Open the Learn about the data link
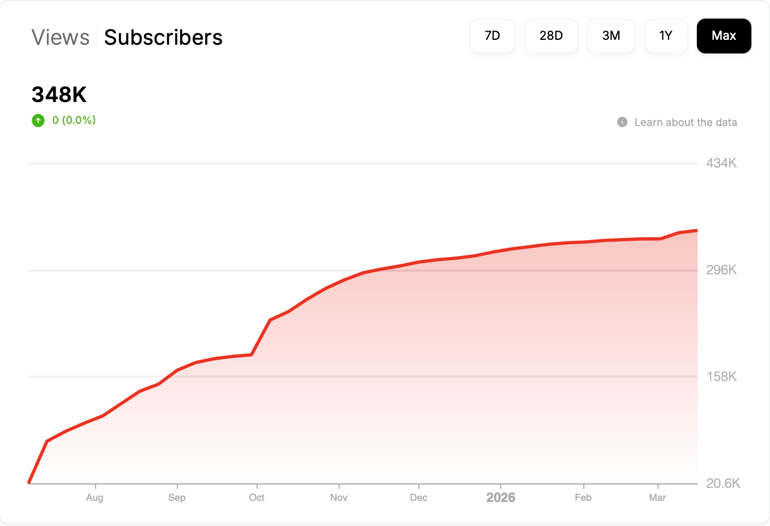 pos(685,122)
